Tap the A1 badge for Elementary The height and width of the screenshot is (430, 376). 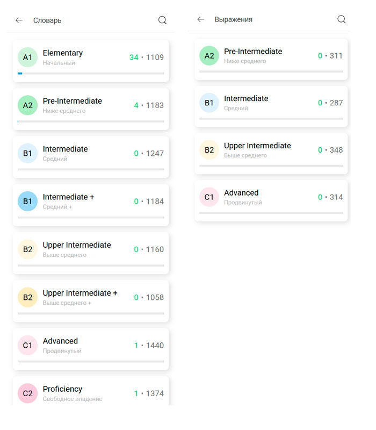click(27, 58)
